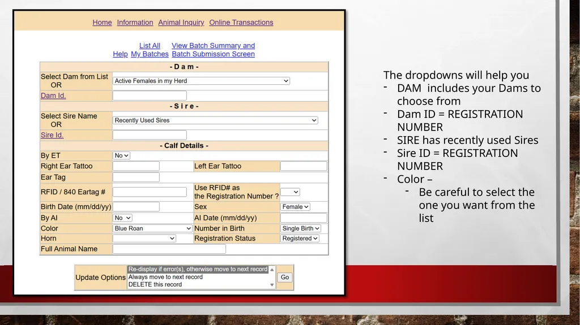Click the Right Ear Tattoo field
580x325 pixels.
pyautogui.click(x=136, y=166)
